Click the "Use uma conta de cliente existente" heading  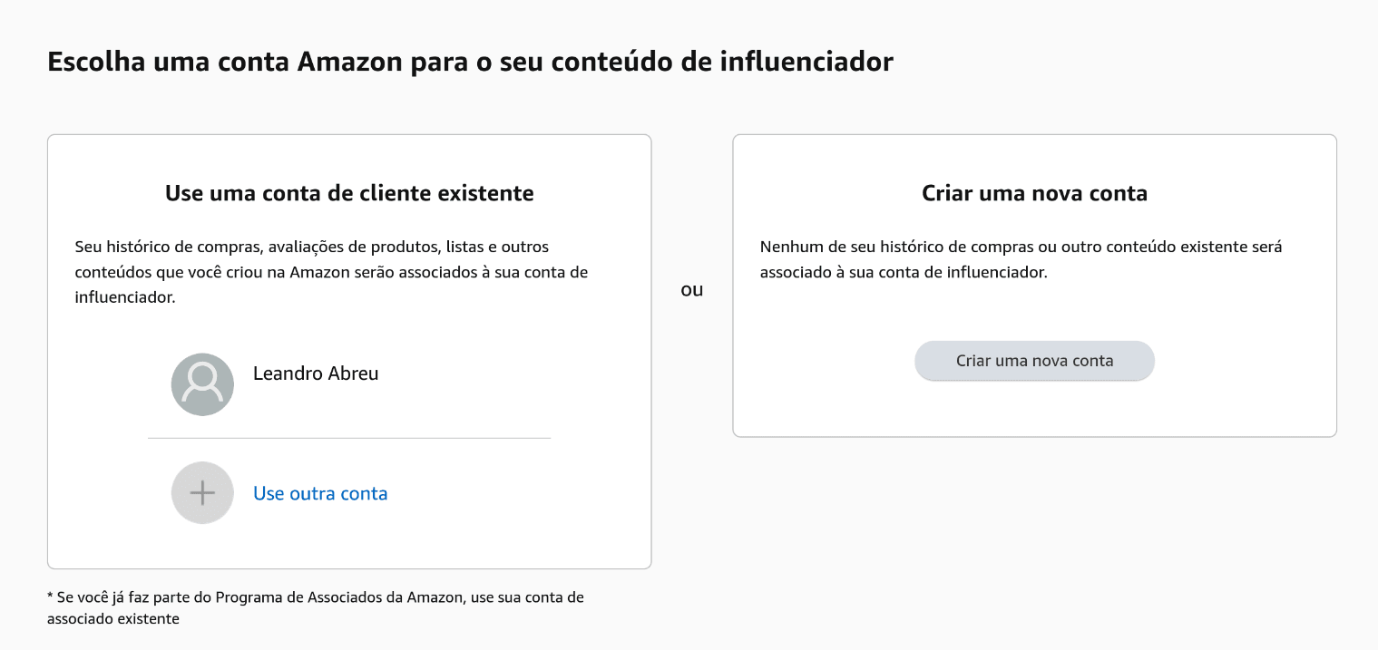click(349, 193)
